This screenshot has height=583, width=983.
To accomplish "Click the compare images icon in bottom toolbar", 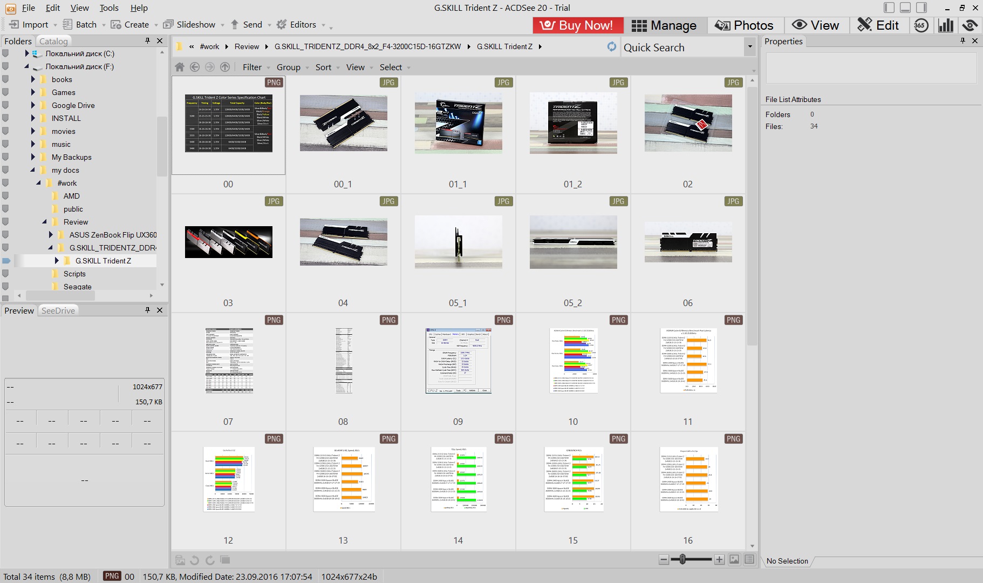I will tap(225, 560).
